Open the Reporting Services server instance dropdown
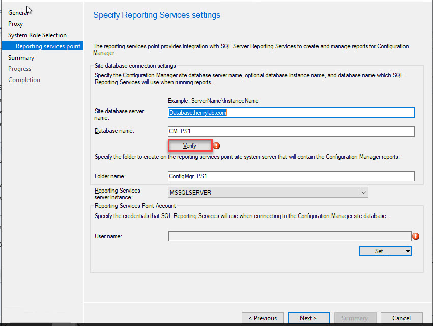This screenshot has width=433, height=326. (268, 193)
